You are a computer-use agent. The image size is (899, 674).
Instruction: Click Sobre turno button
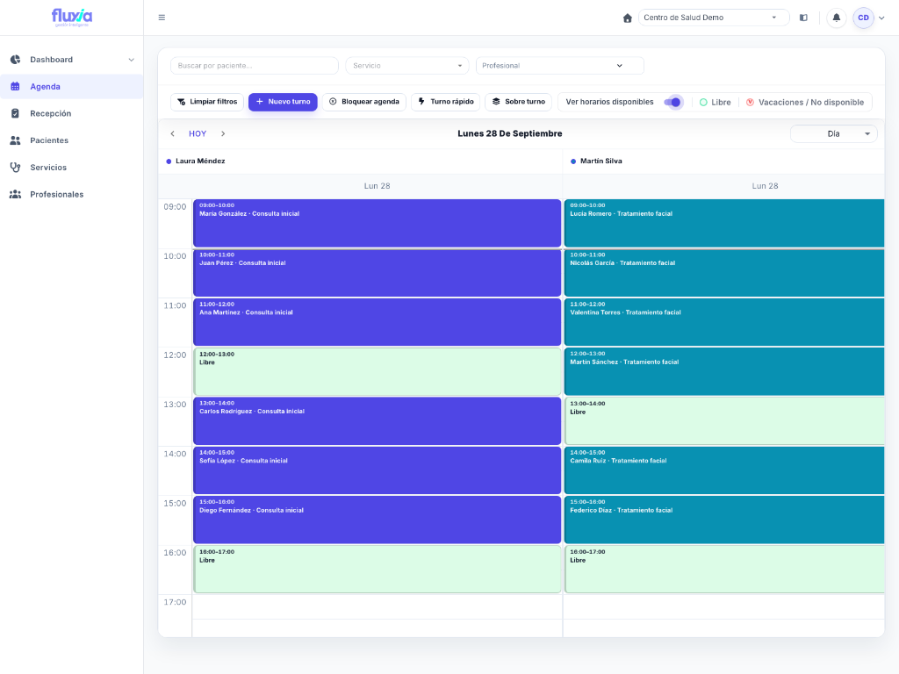coord(518,102)
